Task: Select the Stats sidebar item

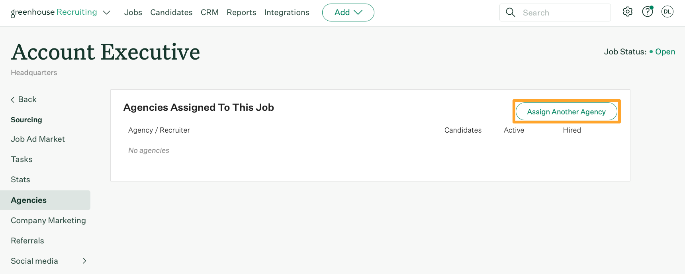Action: click(20, 179)
